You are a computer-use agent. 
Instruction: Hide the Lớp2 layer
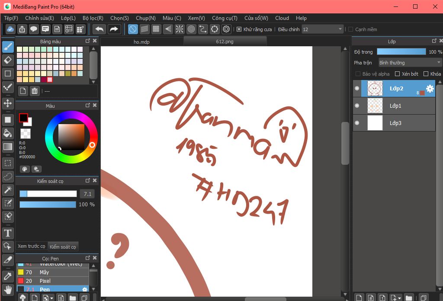(357, 88)
